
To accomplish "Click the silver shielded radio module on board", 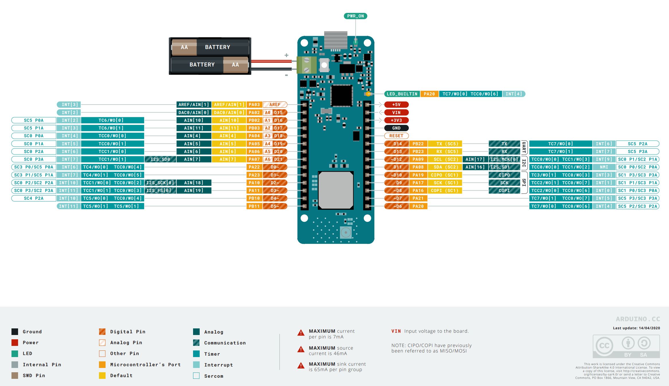I will [336, 190].
